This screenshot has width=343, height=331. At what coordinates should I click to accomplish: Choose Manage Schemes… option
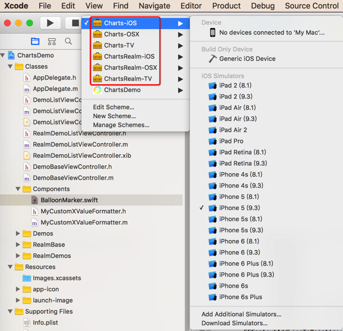click(x=121, y=125)
